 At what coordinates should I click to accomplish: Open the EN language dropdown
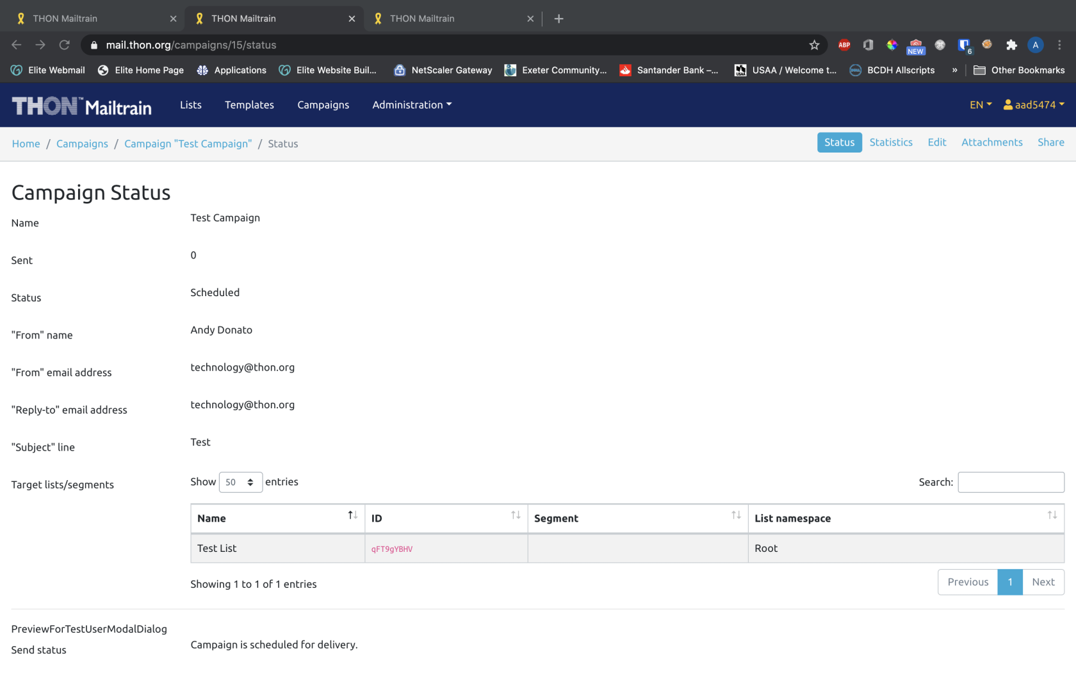(x=981, y=104)
